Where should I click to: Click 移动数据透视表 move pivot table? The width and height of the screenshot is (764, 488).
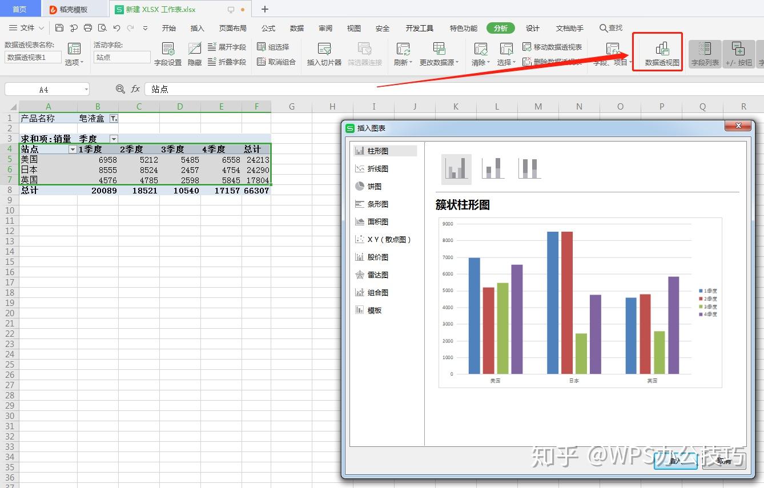552,47
